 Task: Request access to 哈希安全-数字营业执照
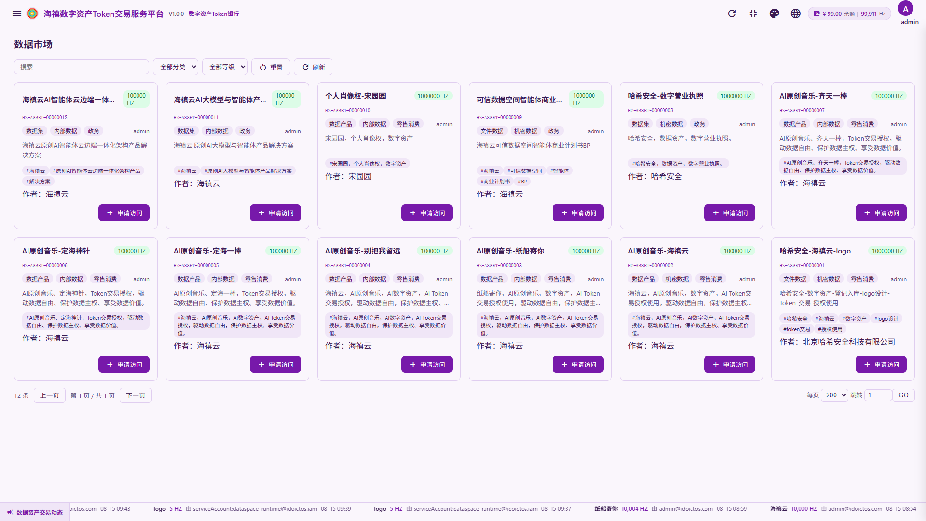(x=730, y=213)
